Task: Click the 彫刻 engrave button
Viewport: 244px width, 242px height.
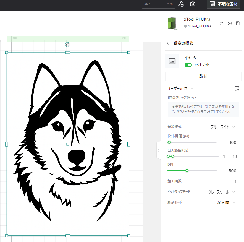Action: coord(203,76)
